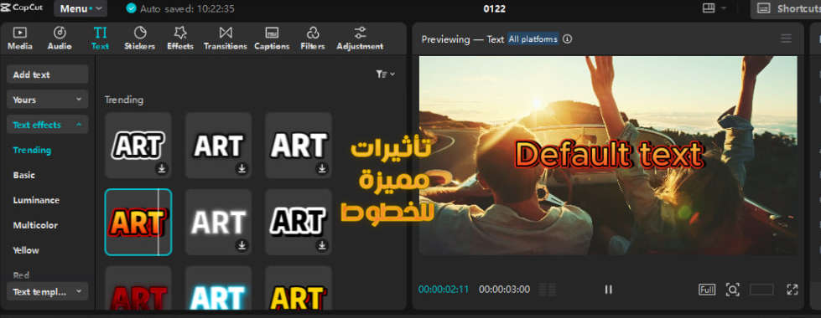The height and width of the screenshot is (318, 821).
Task: Expand the Text templates dropdown
Action: point(48,291)
